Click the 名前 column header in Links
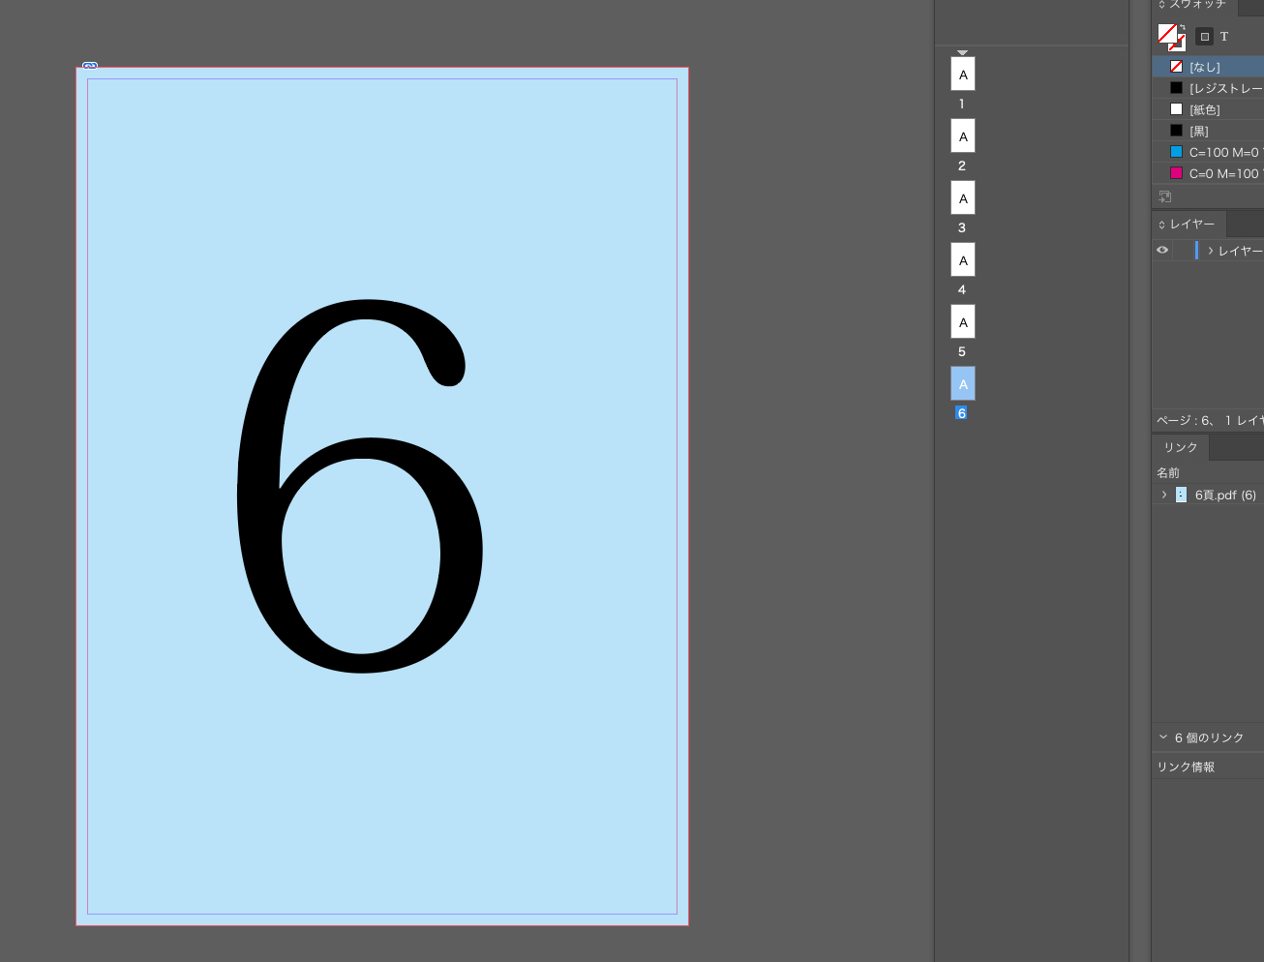This screenshot has height=962, width=1264. (1168, 472)
